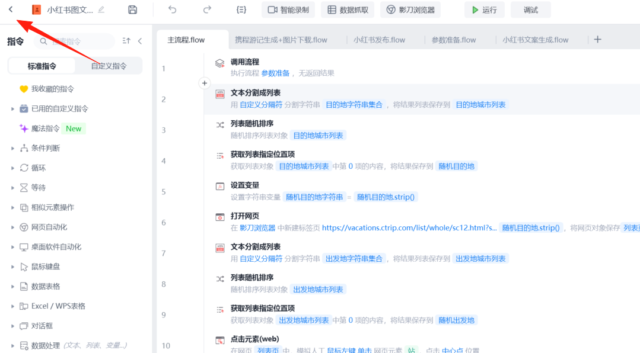Open the variables {≡} icon
This screenshot has width=640, height=353.
click(x=241, y=9)
